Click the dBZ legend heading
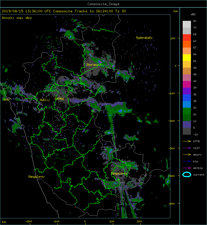 [x=193, y=14]
